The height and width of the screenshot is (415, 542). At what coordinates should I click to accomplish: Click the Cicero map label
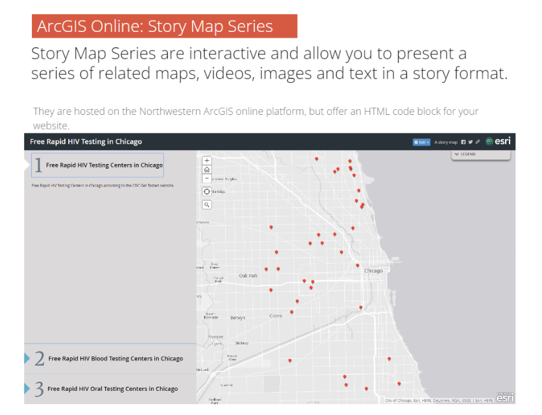click(x=275, y=315)
